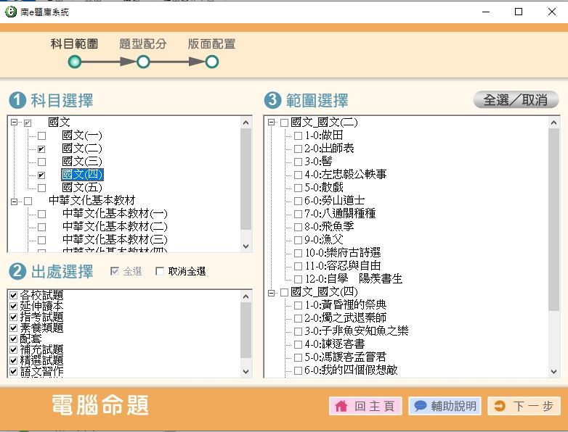This screenshot has width=568, height=432.
Task: Click the house icon on 回主頁
Action: (x=341, y=406)
